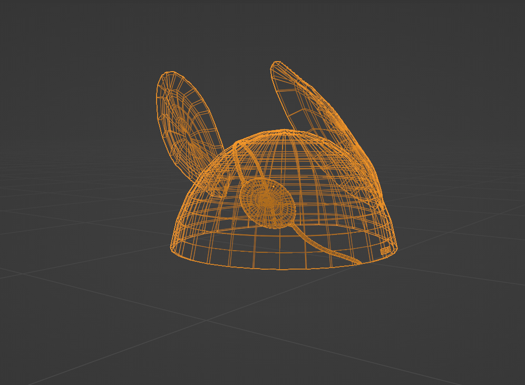Click the top apex of the wireframe dome
Image resolution: width=525 pixels, height=385 pixels.
point(284,130)
